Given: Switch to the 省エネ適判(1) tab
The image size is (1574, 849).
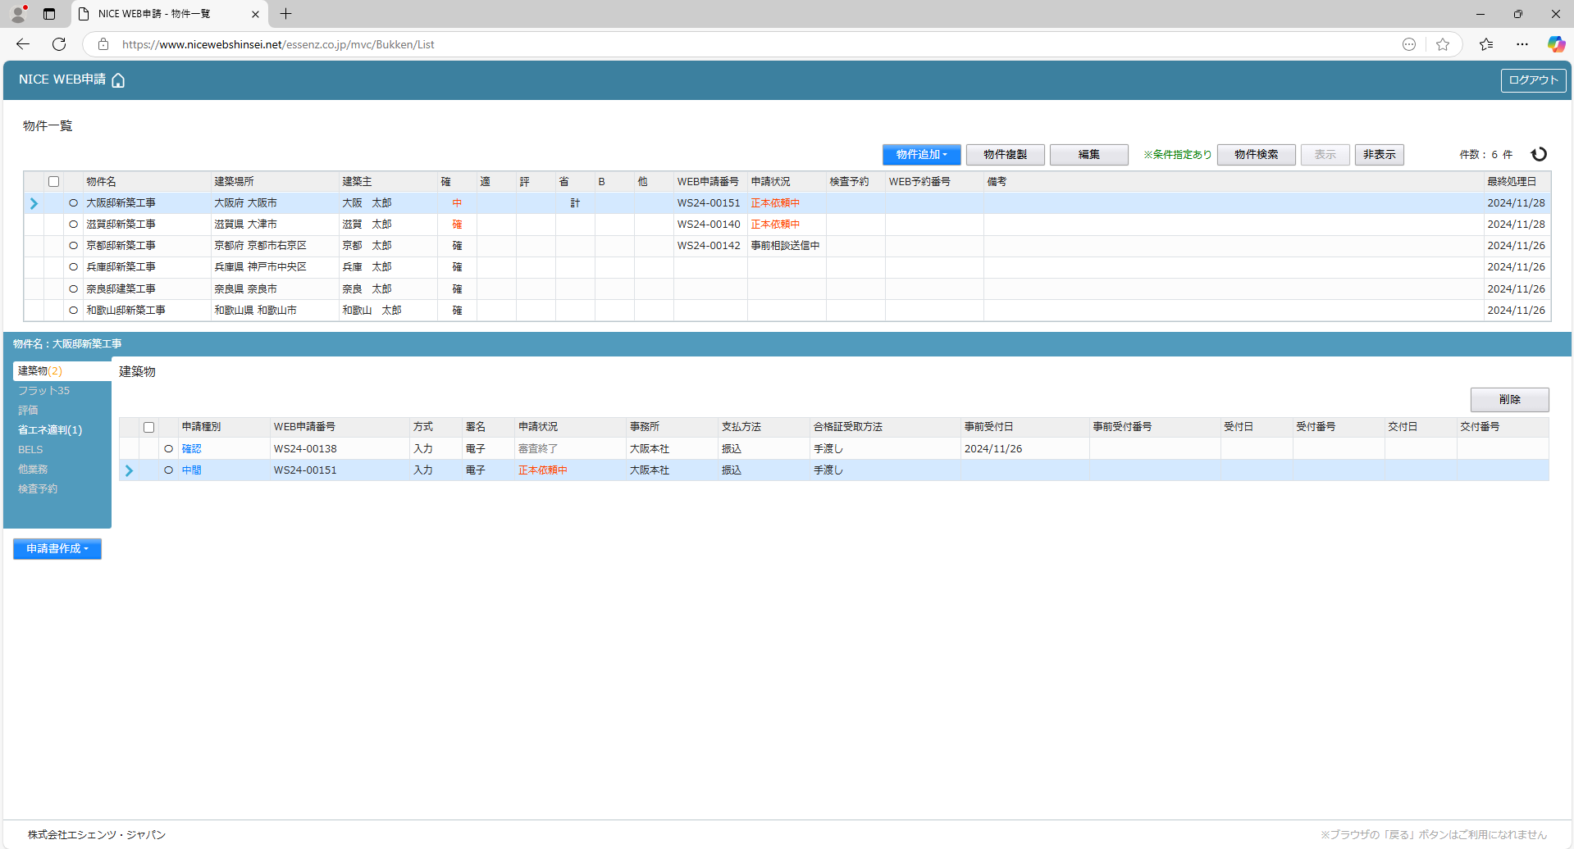Looking at the screenshot, I should click(50, 430).
